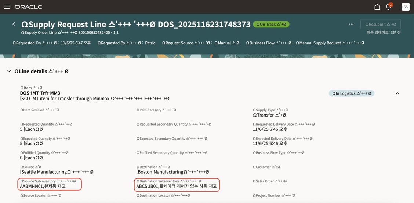Click the Resubmit button
414x203 pixels.
pyautogui.click(x=381, y=24)
